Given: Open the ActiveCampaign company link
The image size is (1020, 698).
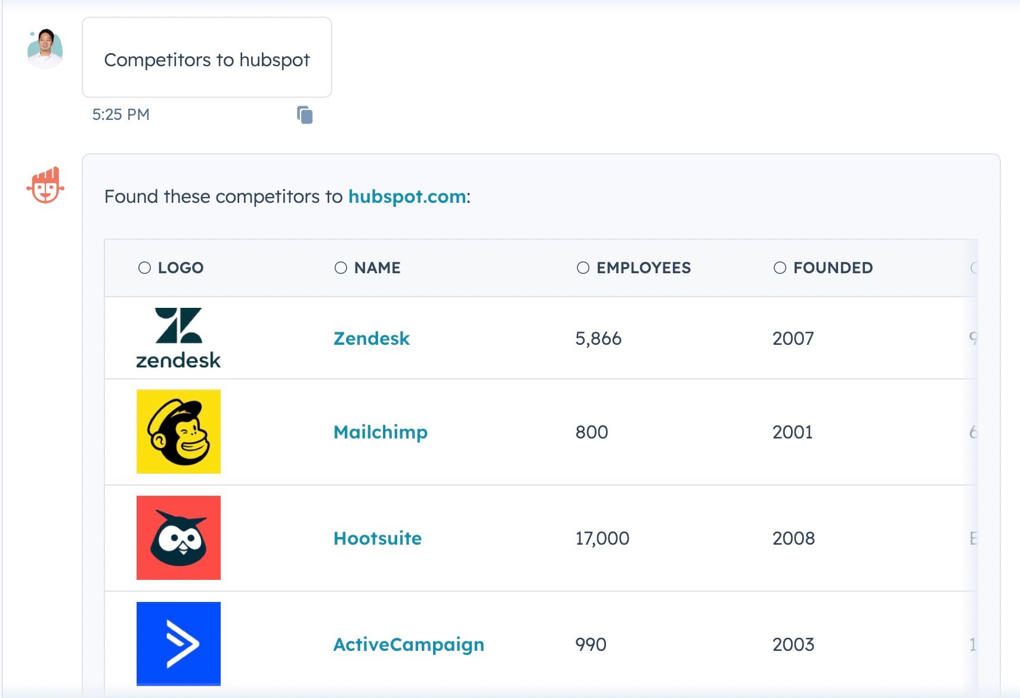Looking at the screenshot, I should [408, 644].
